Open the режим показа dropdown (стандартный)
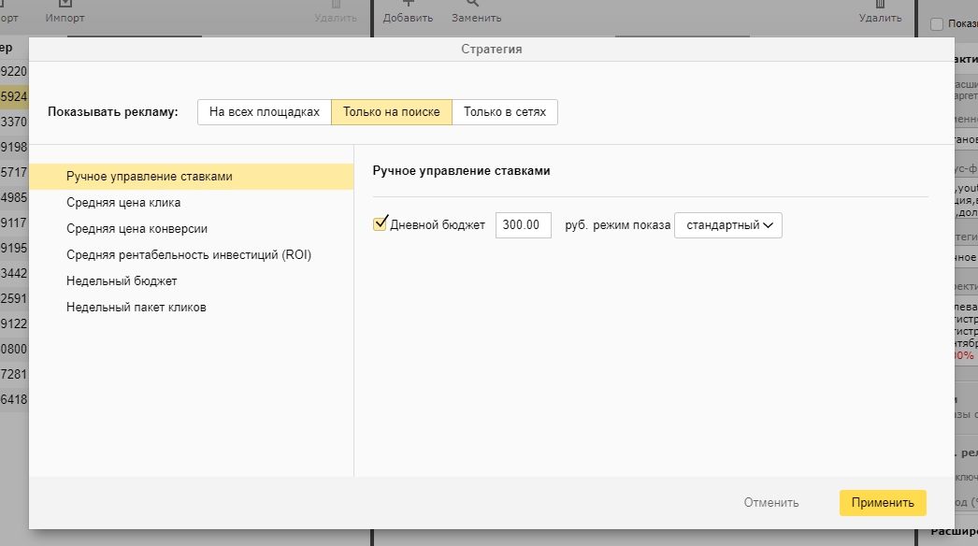978x546 pixels. pos(727,225)
